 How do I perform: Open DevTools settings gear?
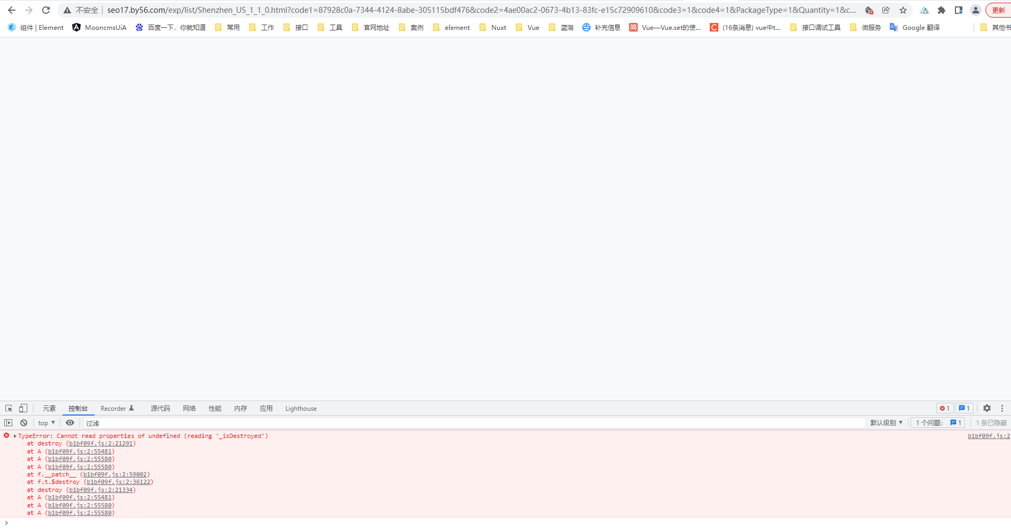click(986, 408)
